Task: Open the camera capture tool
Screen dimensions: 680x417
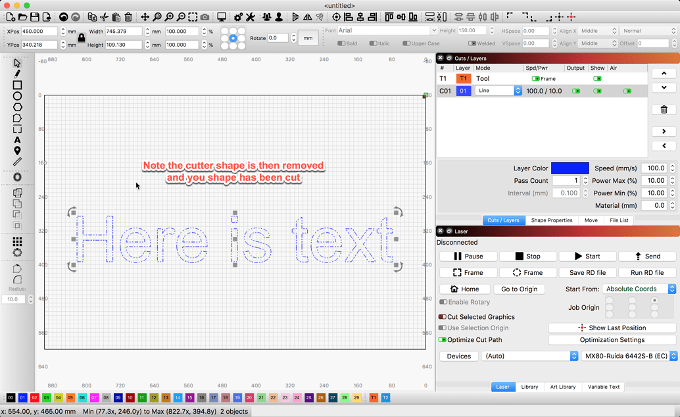Action: point(205,17)
